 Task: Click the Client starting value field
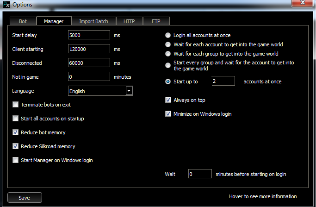[88, 49]
